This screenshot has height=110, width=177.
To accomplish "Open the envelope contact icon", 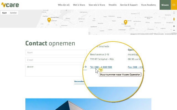I will coord(173,5).
